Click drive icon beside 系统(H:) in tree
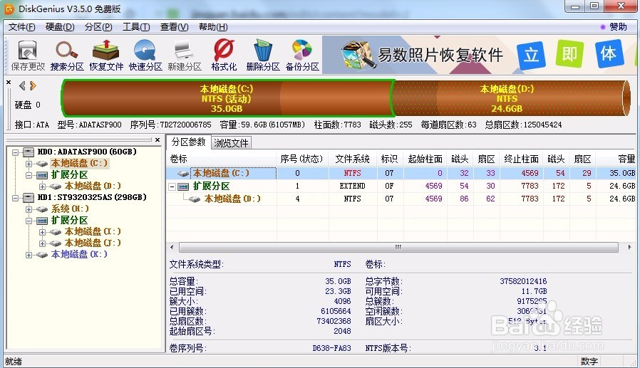Screen dimensions: 640x368 [x=41, y=209]
